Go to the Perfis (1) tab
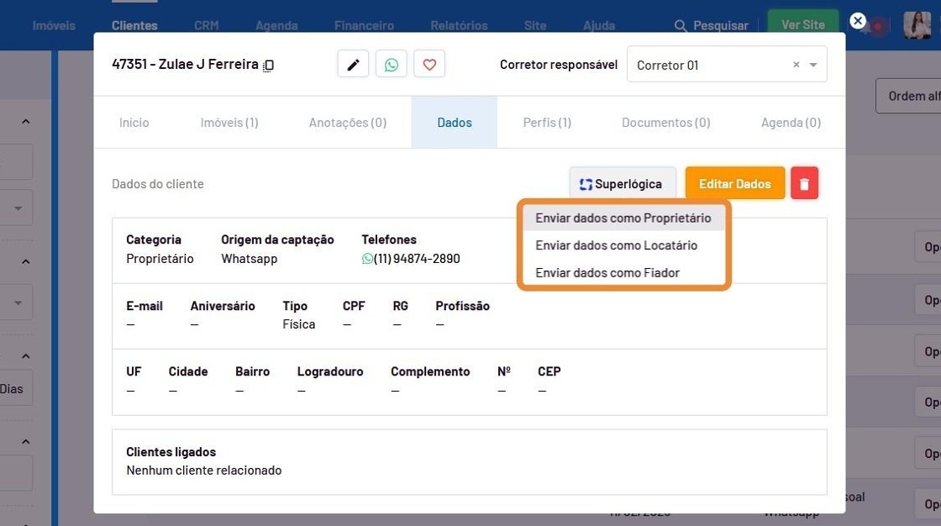 [x=547, y=123]
